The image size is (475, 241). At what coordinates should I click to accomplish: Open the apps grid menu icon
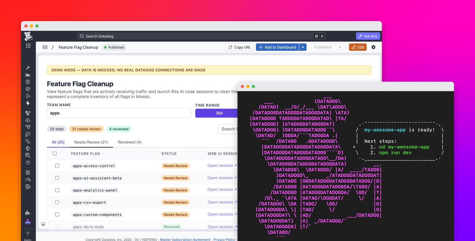point(28,45)
